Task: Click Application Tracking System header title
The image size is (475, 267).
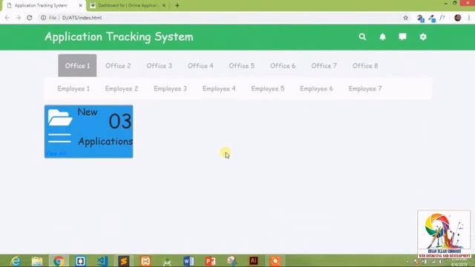Action: point(119,37)
